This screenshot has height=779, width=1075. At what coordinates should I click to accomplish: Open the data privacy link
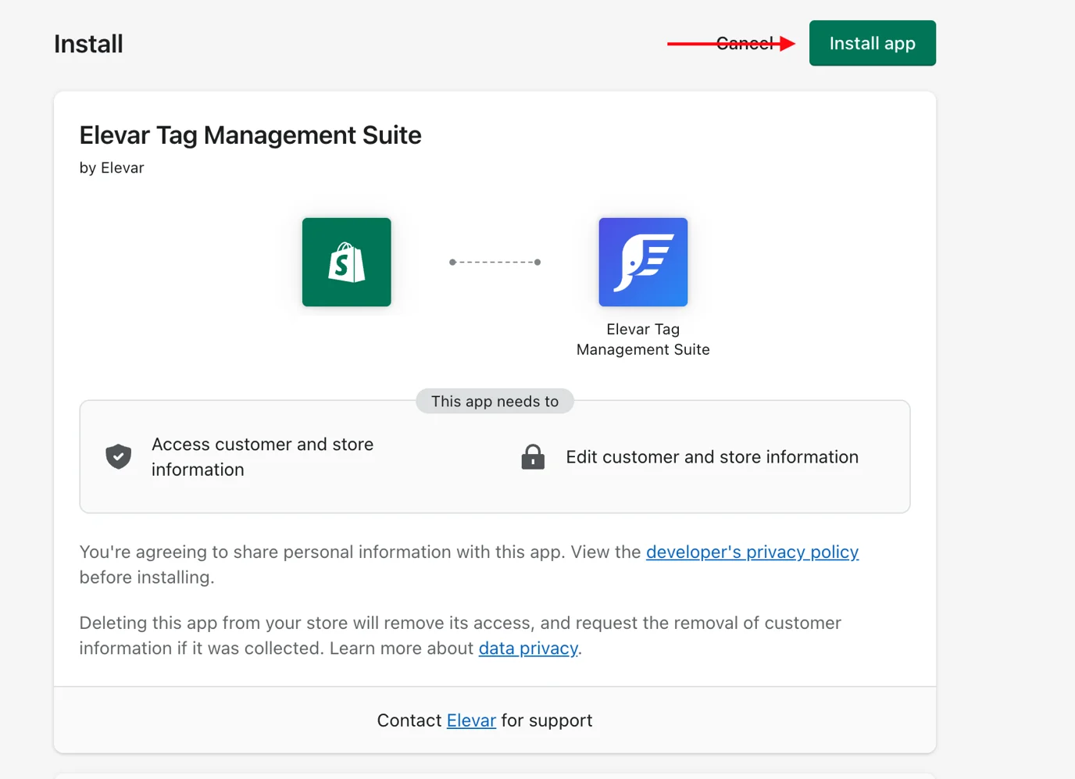coord(528,649)
